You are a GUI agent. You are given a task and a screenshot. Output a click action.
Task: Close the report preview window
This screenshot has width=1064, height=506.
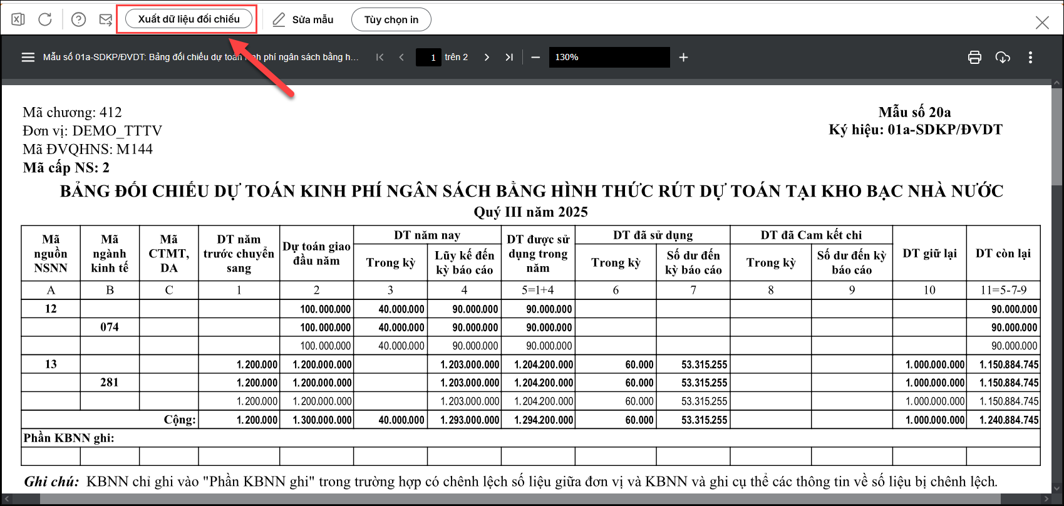[1042, 23]
